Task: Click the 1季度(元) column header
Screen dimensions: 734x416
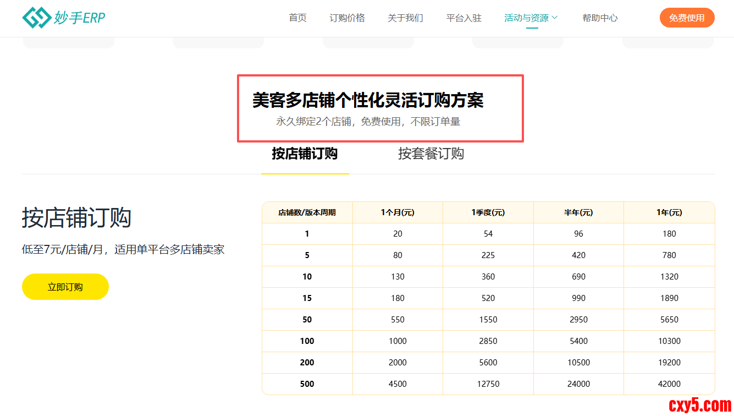Action: [488, 212]
